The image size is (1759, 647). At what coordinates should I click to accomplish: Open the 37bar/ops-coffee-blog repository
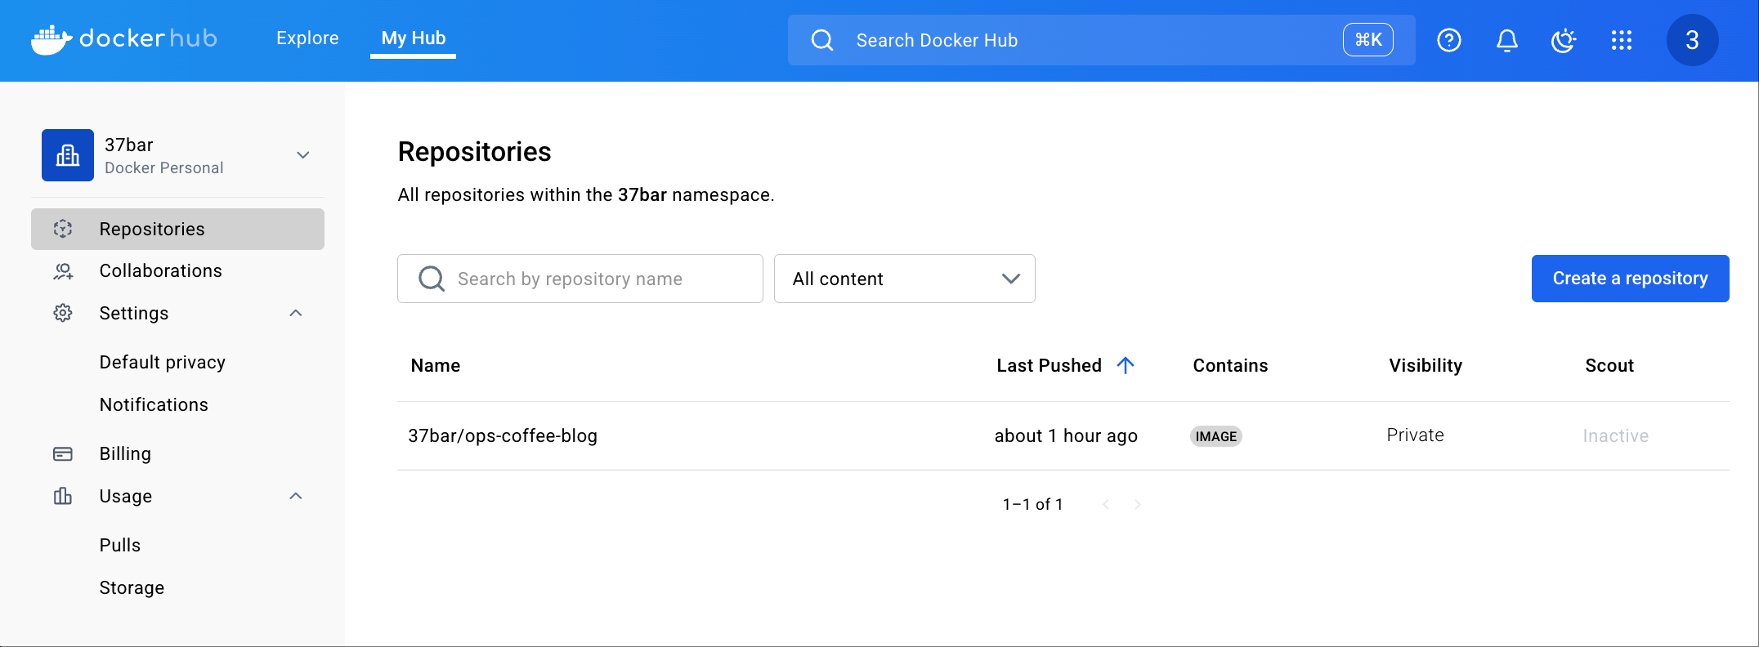pyautogui.click(x=503, y=436)
